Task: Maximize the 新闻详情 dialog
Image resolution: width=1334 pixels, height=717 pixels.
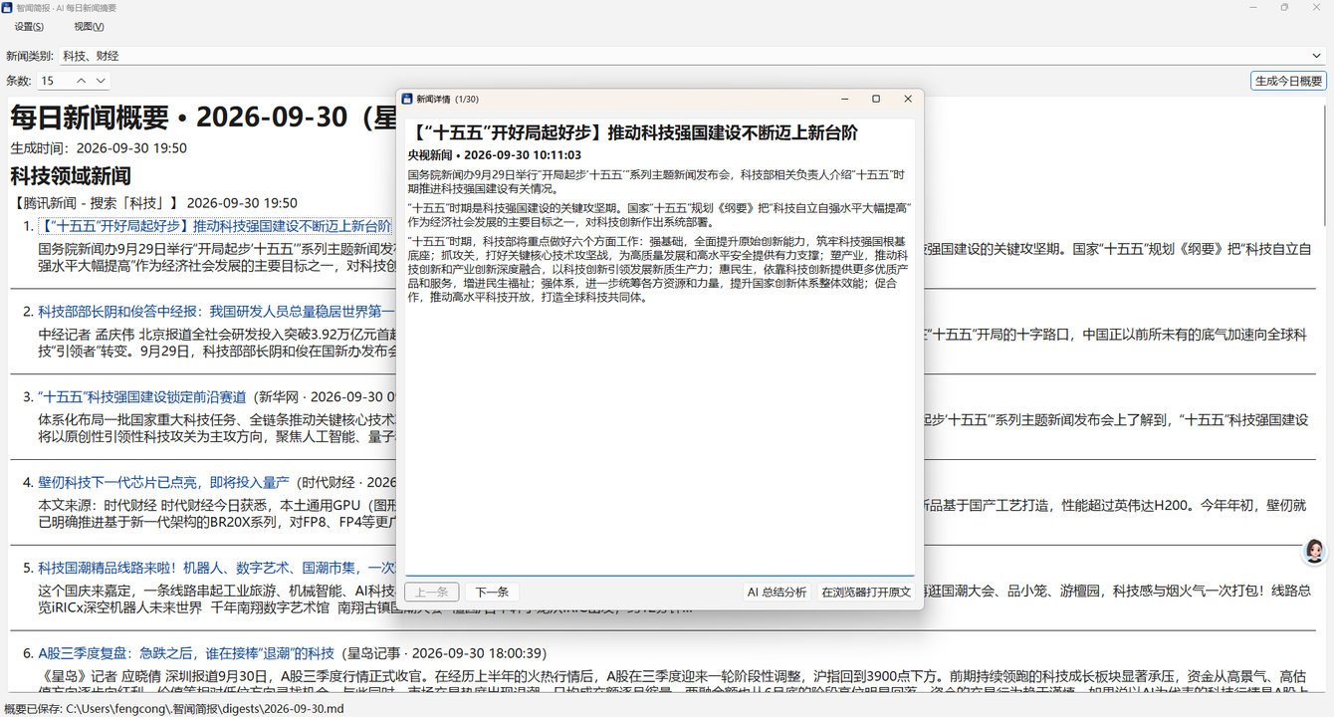Action: click(876, 99)
